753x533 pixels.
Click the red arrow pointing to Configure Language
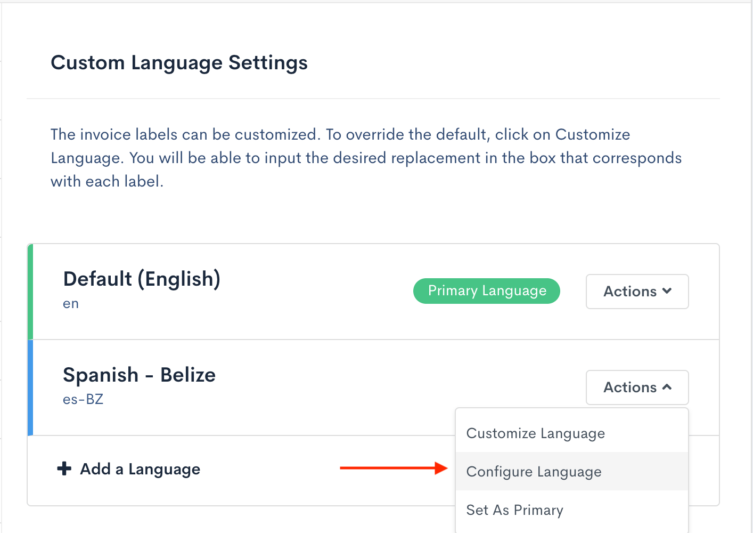(x=394, y=468)
